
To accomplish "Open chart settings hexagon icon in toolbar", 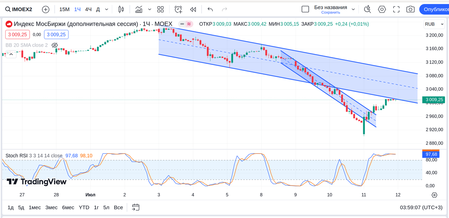I will [382, 9].
